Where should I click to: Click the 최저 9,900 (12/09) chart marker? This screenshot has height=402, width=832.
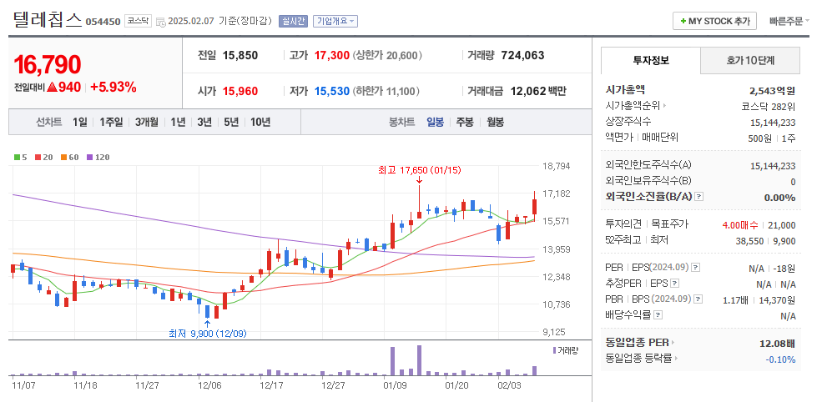pyautogui.click(x=208, y=334)
